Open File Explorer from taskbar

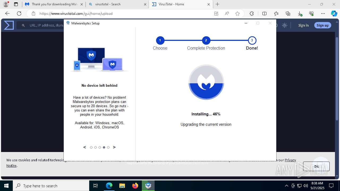click(x=122, y=186)
